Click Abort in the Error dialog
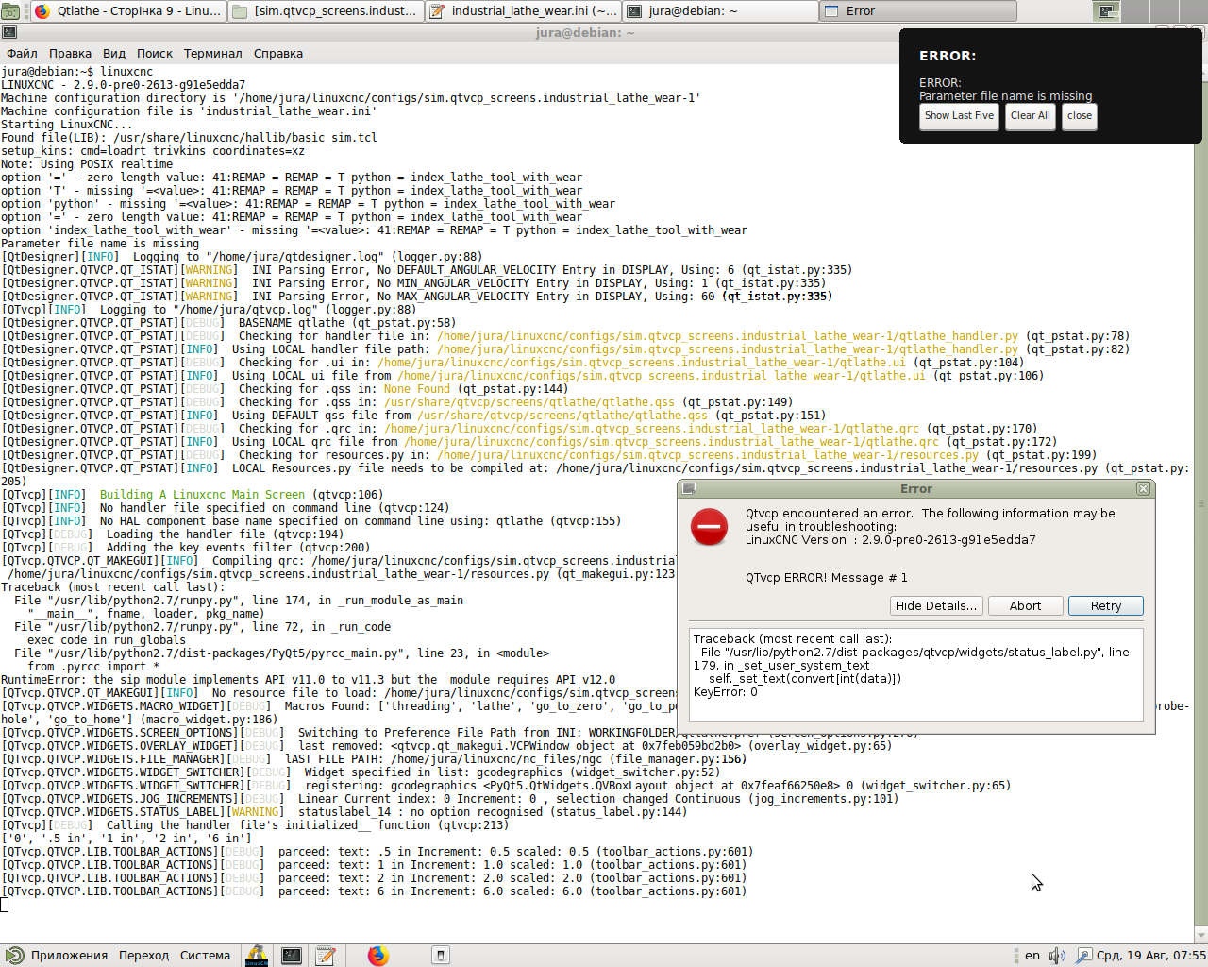Viewport: 1208px width, 967px height. click(1026, 606)
